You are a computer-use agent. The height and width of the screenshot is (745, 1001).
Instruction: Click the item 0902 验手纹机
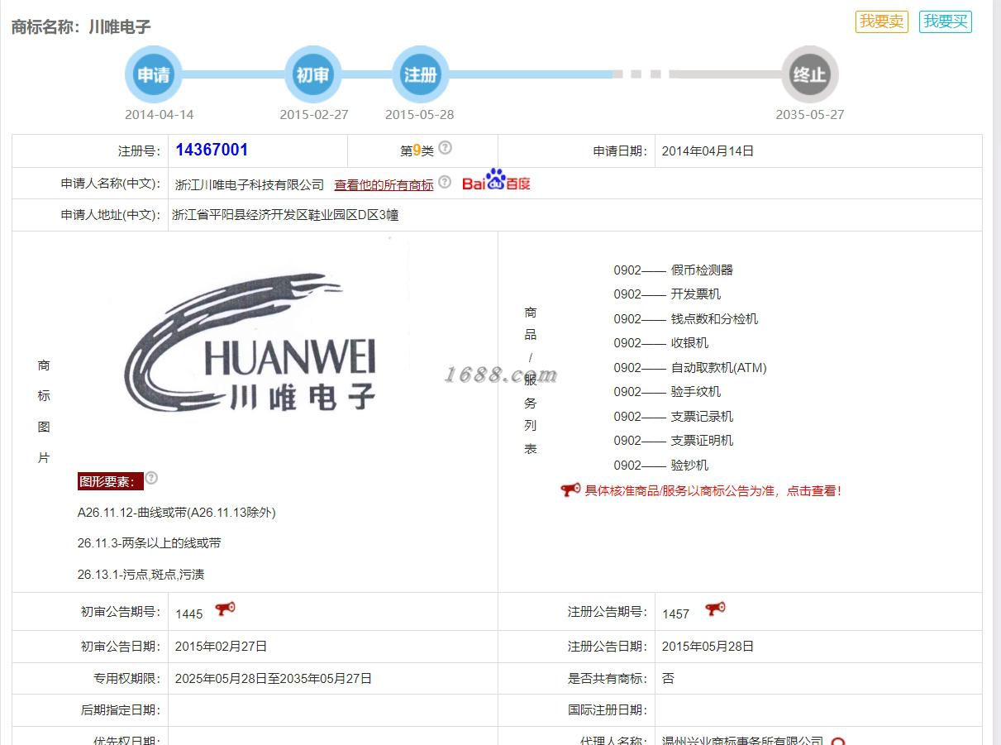[x=667, y=391]
